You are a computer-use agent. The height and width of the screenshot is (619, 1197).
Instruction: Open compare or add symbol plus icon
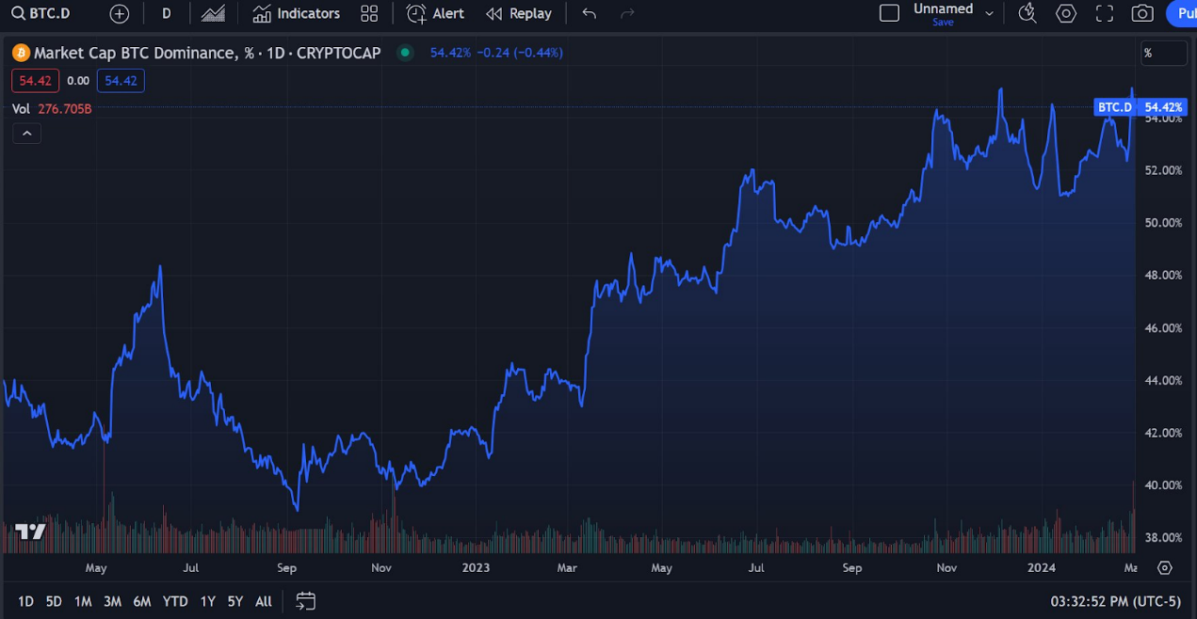pos(120,13)
